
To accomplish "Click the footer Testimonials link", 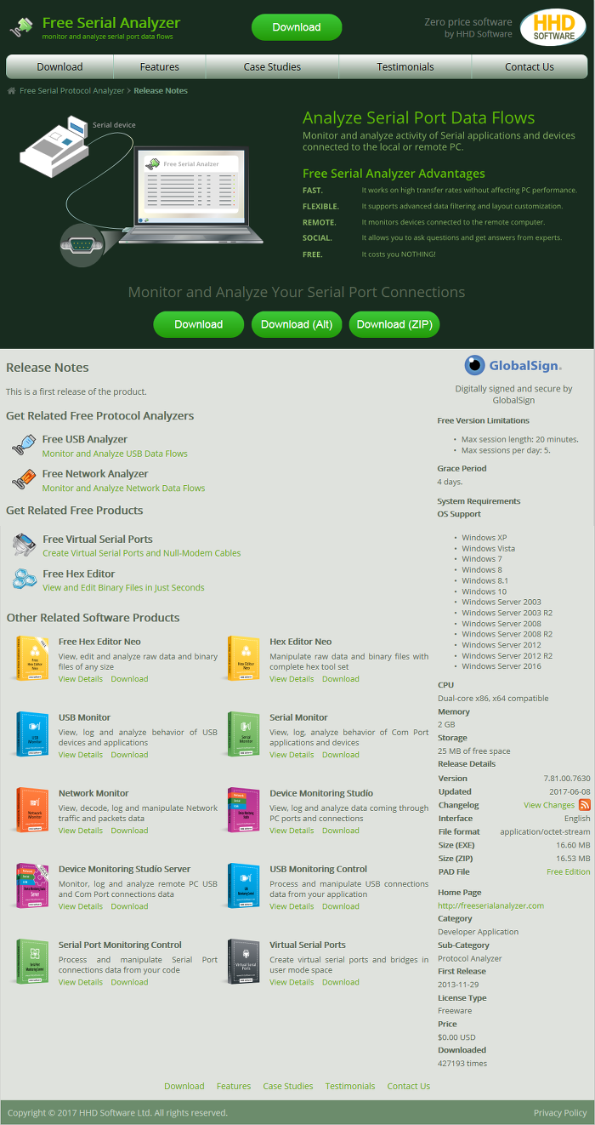I will click(x=350, y=1086).
